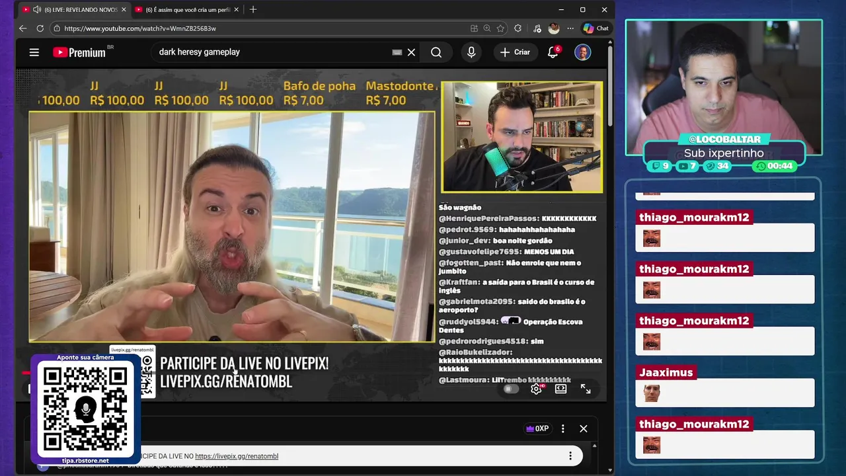Click @gustavofelipe7695 'MENOS UM DIA' message
The height and width of the screenshot is (476, 846).
(x=506, y=252)
